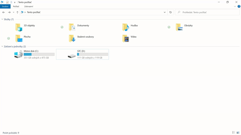
Task: Refresh the Tento počítač view
Action: pyautogui.click(x=171, y=12)
